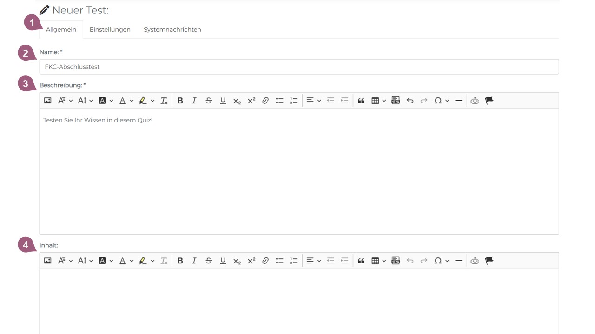Click the insert image icon in Beschreibung toolbar

[47, 101]
